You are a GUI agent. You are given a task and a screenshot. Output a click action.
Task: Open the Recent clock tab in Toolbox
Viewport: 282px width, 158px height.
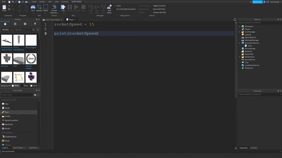[25, 24]
